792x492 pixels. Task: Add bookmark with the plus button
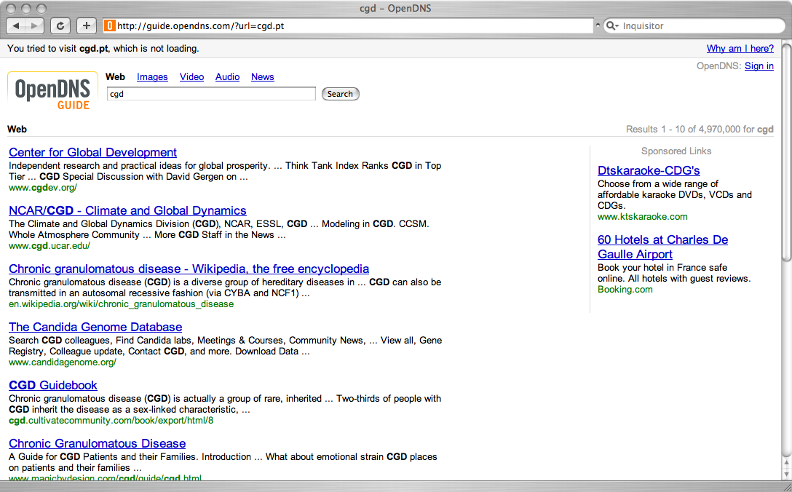click(x=87, y=25)
